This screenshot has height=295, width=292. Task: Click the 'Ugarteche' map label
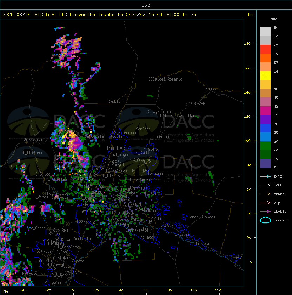click(x=87, y=222)
